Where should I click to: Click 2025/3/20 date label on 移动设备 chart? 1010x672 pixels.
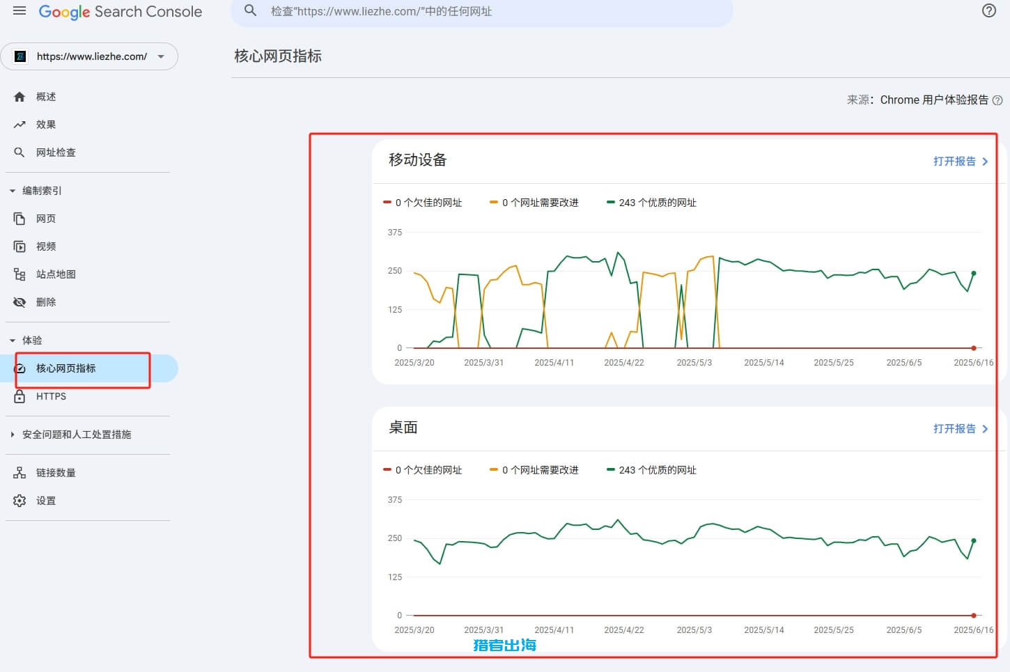pos(414,363)
